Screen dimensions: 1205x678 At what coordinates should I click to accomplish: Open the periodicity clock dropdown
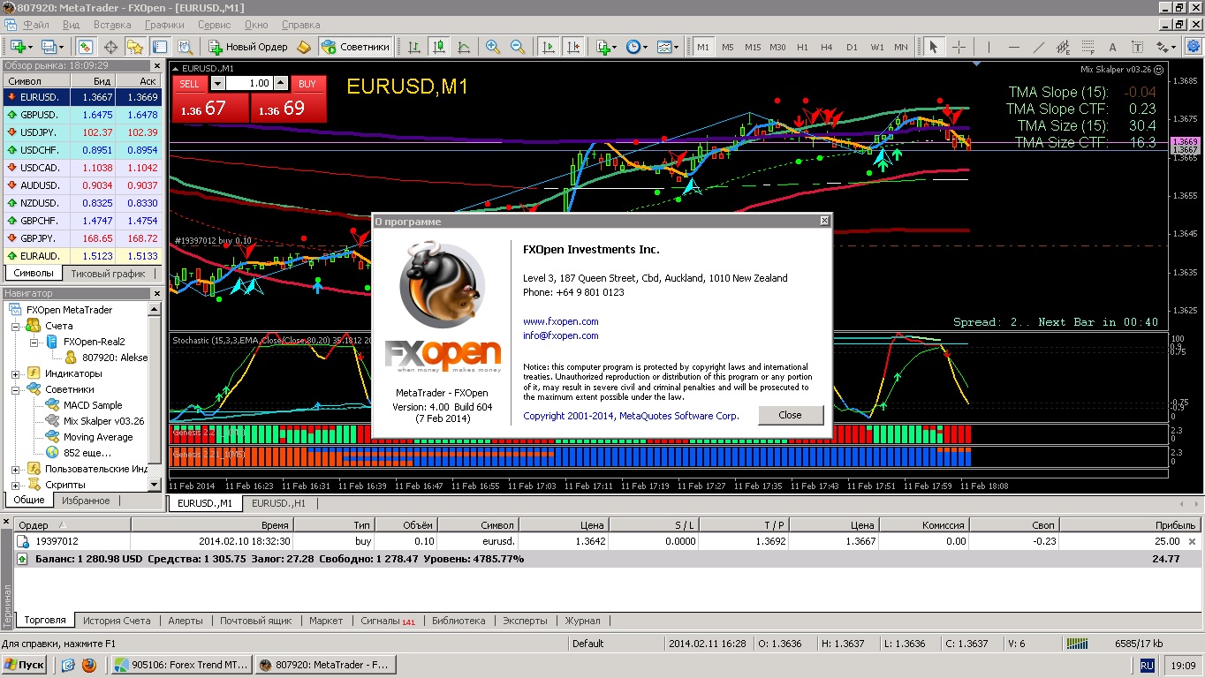point(645,47)
